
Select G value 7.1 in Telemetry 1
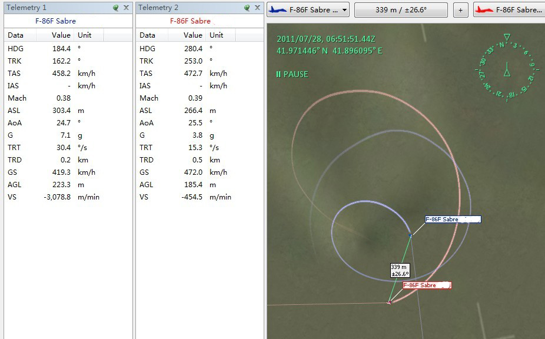66,135
